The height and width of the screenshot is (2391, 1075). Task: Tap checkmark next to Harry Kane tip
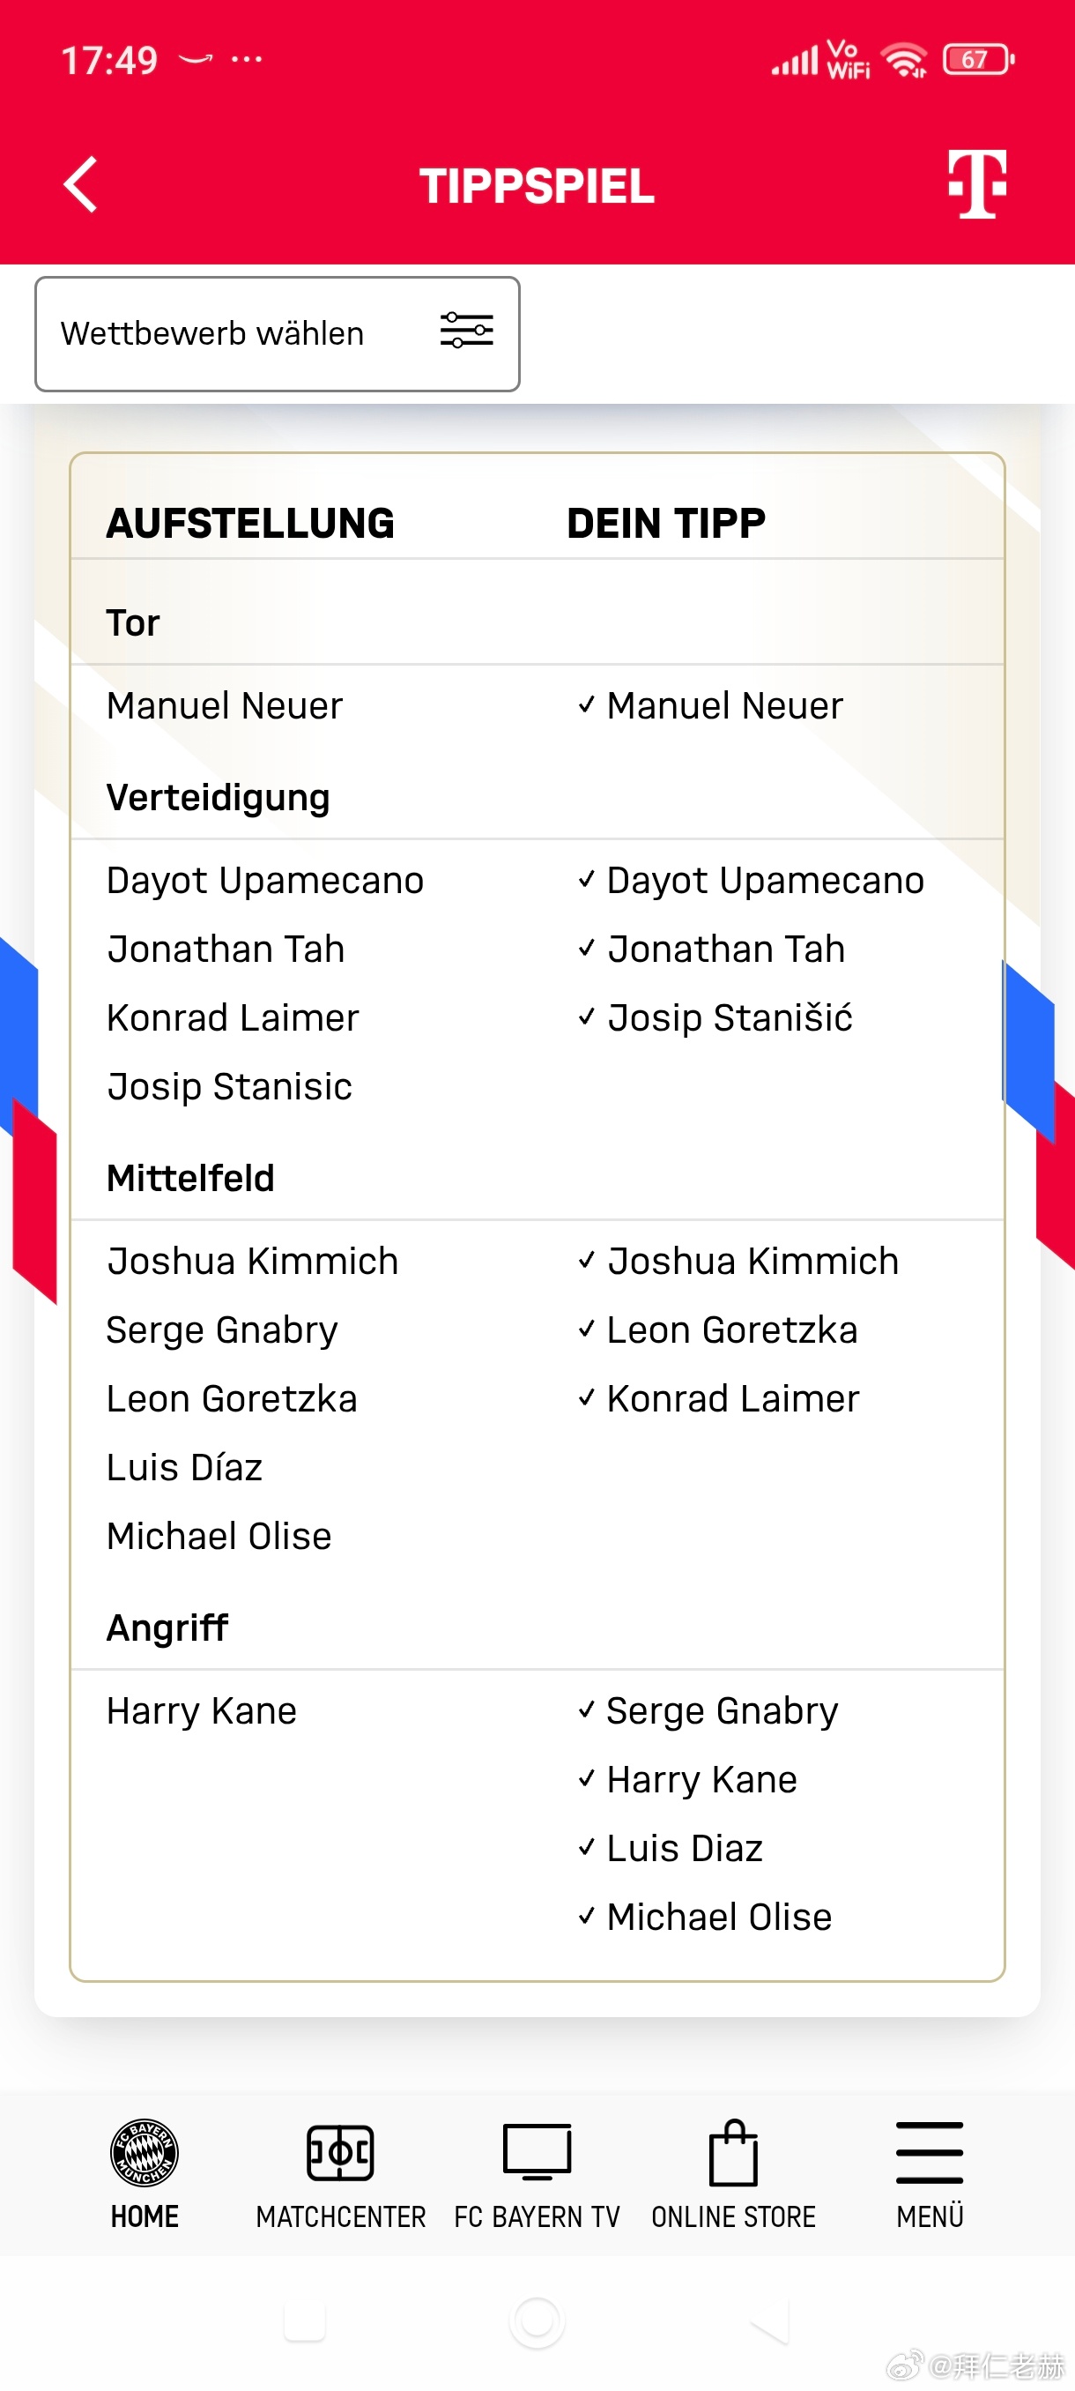click(x=586, y=1778)
